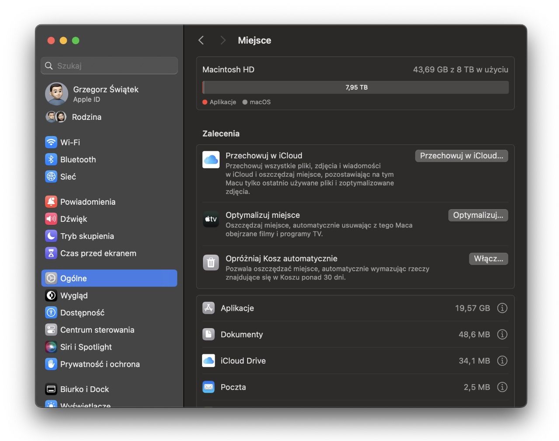Screen dimensions: 559x441
Task: Open the Rodzina family settings
Action: [x=109, y=117]
